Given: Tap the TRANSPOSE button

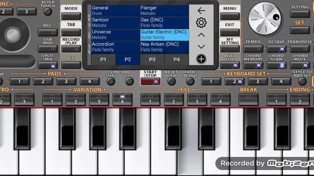Looking at the screenshot, I should coord(300,49).
